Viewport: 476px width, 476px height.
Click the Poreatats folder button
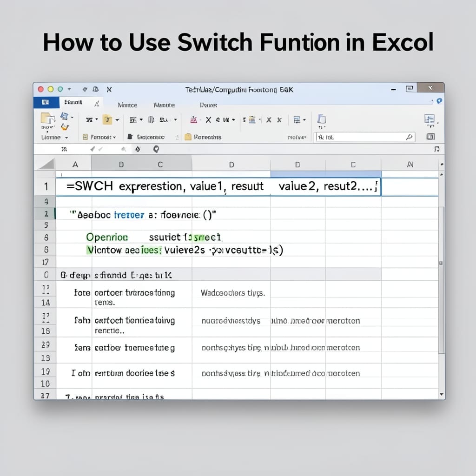point(203,137)
